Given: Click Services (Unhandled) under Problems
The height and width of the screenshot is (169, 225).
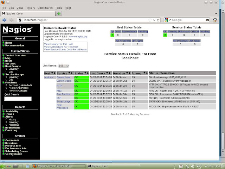Looking at the screenshot, I should [20, 85].
